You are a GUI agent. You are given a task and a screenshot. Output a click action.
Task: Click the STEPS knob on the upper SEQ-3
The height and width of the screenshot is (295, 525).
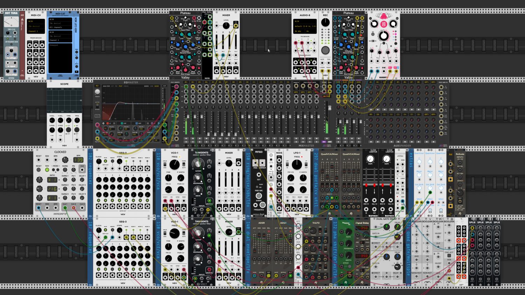tap(119, 162)
